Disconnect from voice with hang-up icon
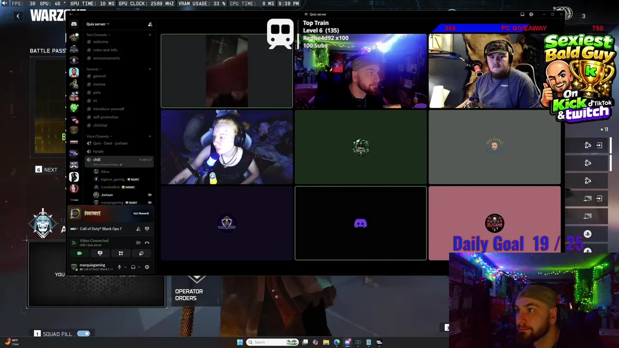 [147, 243]
